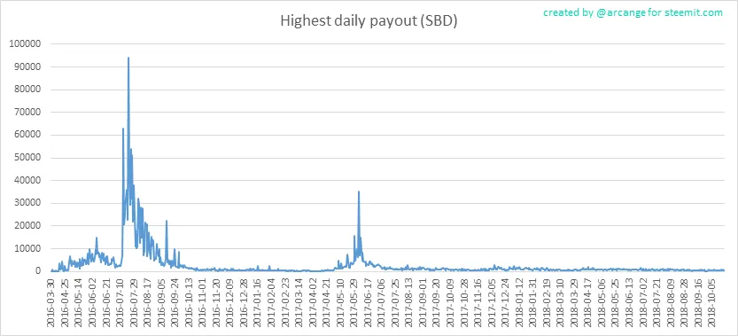Click the 2016-03-30 date label
This screenshot has height=336, width=738.
(x=51, y=302)
